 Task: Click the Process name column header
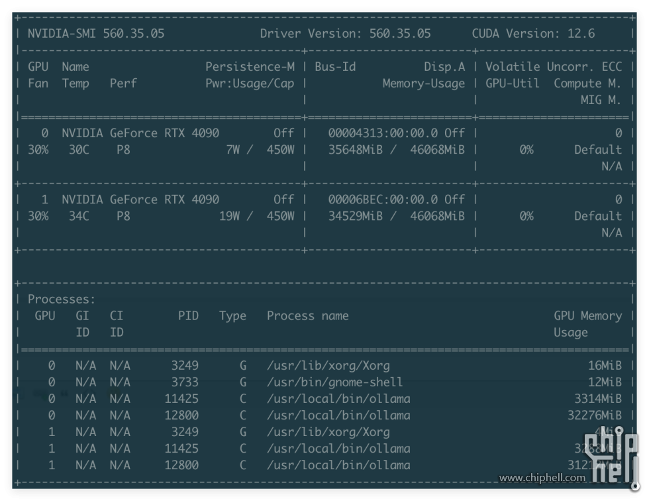307,316
